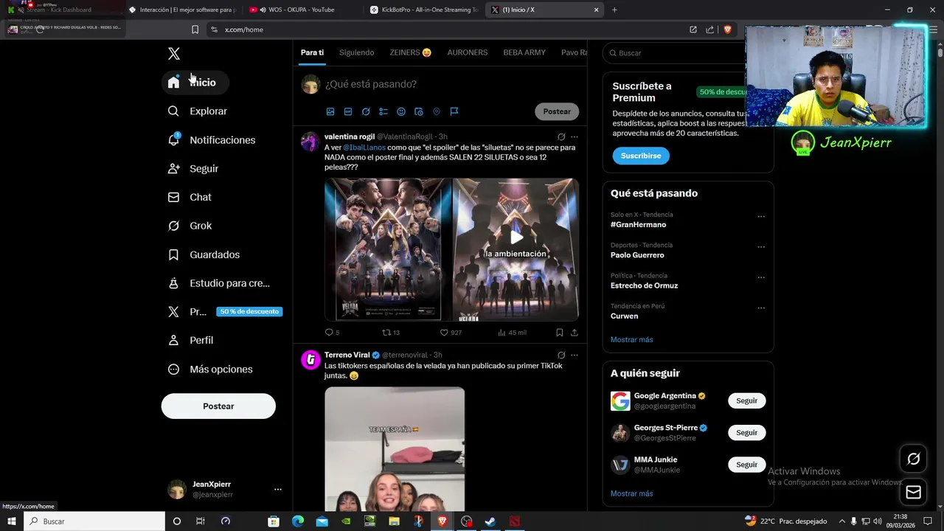Switch to the ZEINERS tab
The height and width of the screenshot is (531, 944).
(411, 52)
